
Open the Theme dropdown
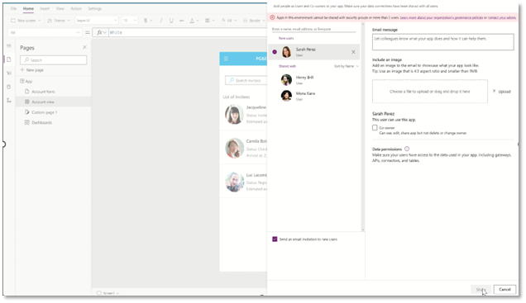point(59,21)
